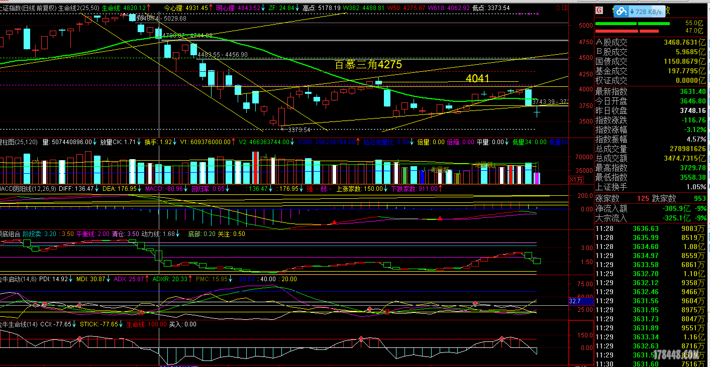The image size is (710, 367).
Task: Click the ZF: 24.84 value
Action: (281, 8)
